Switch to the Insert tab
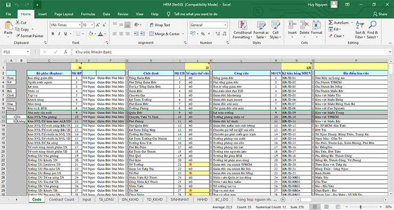 tap(43, 14)
